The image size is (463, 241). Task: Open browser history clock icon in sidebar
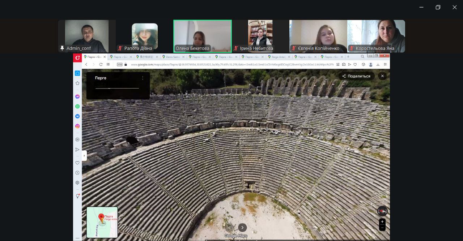[77, 173]
